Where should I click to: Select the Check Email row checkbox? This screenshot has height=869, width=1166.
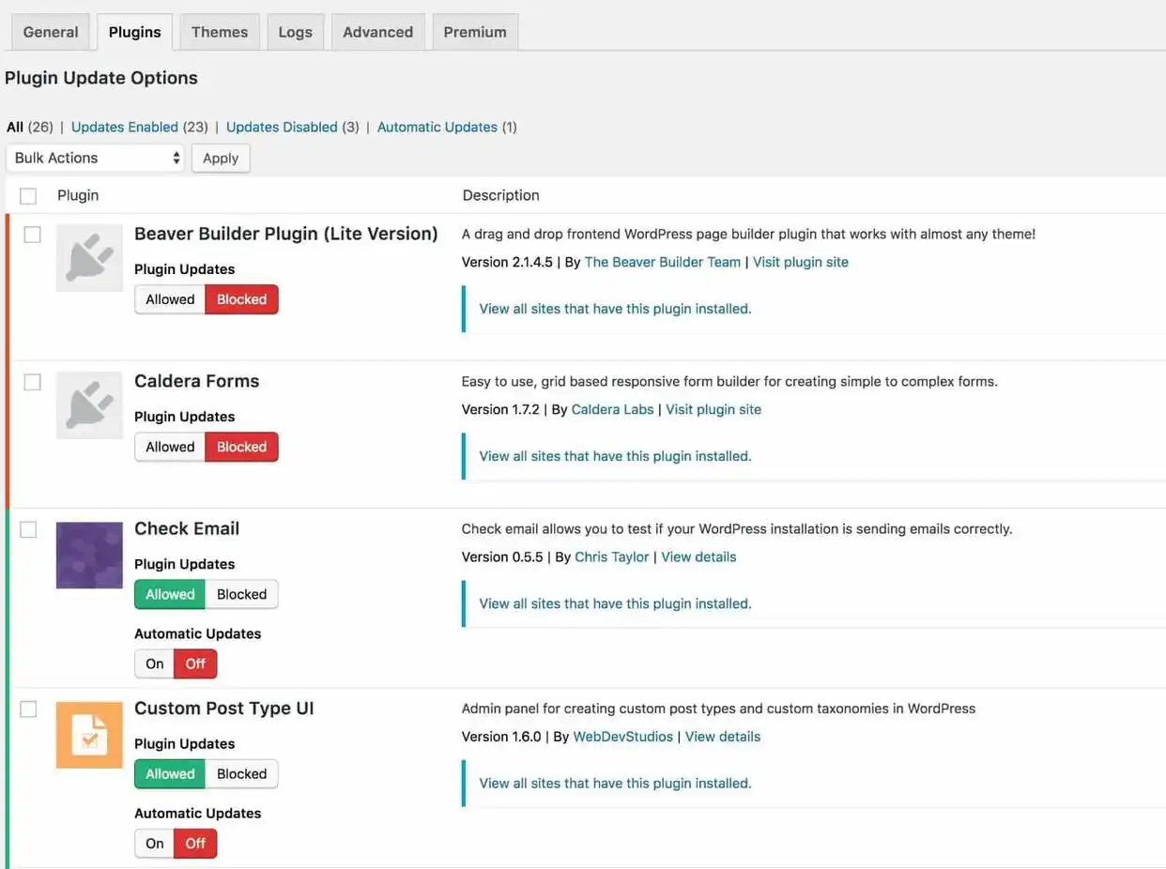pos(29,529)
